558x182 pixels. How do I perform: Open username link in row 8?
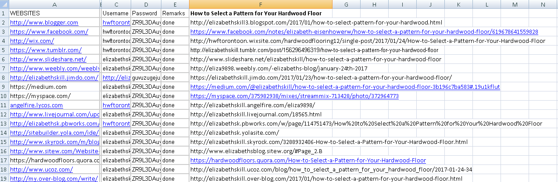[x=116, y=77]
